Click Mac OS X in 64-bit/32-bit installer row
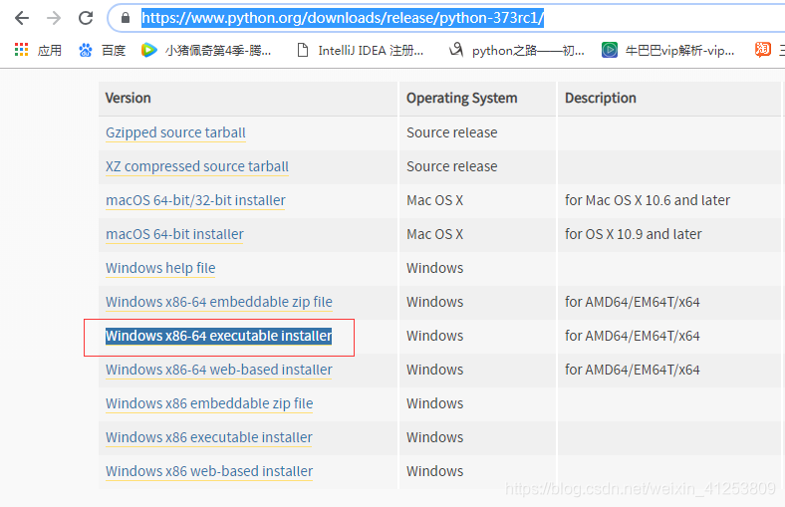785x507 pixels. (x=435, y=200)
